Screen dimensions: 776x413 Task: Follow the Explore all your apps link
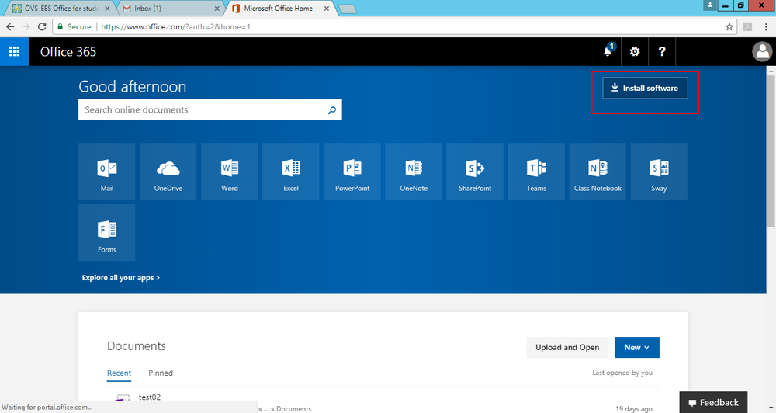121,278
